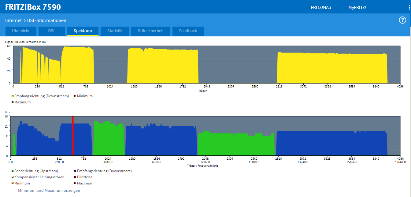411x197 pixels.
Task: Click the yellow Downstream legend swatch
Action: [x=13, y=96]
